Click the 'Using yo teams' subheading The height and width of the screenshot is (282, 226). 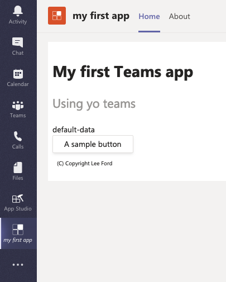click(94, 104)
